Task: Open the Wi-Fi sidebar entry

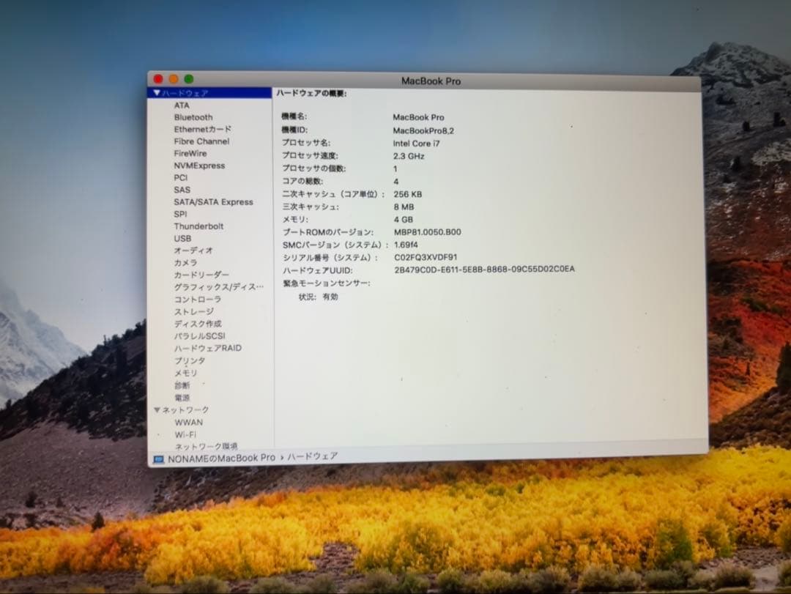Action: tap(185, 434)
